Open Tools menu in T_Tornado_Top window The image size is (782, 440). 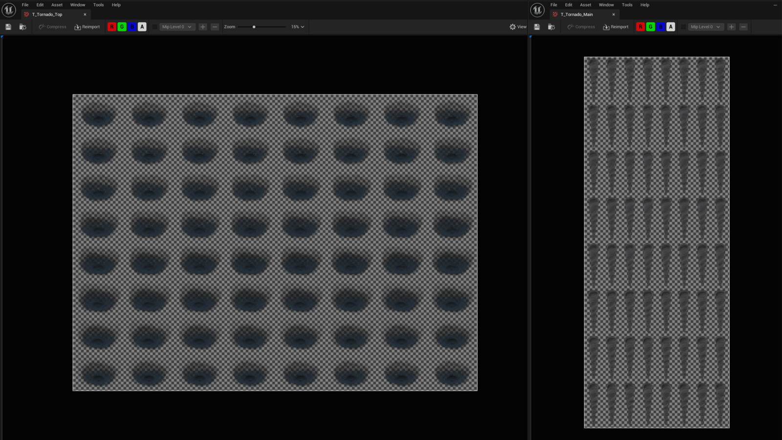[98, 5]
